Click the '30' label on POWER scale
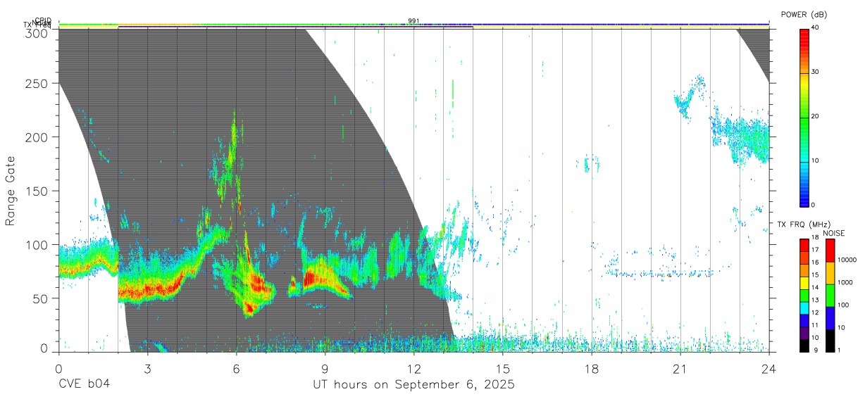The height and width of the screenshot is (399, 865). click(815, 72)
